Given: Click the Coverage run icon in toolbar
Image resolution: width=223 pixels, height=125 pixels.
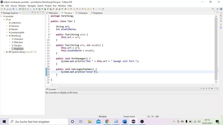Looking at the screenshot, I should 45,9.
